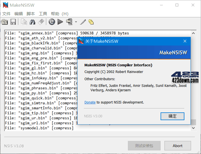Viewport: 201px width, 154px height.
Task: Open the 脚本 menu
Action: pyautogui.click(x=31, y=14)
